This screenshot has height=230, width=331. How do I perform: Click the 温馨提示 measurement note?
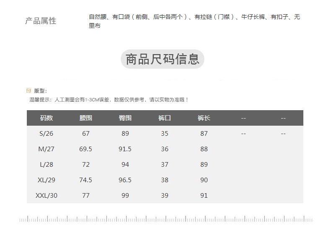(x=109, y=100)
